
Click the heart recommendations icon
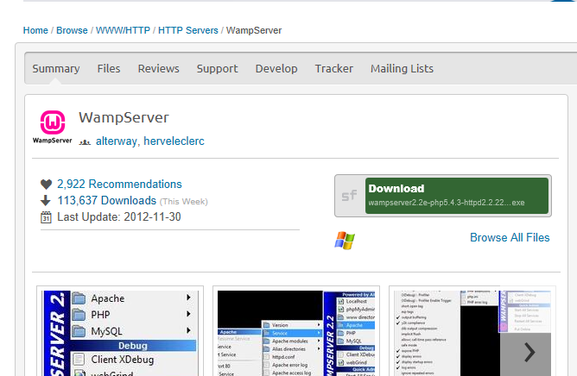tap(46, 185)
